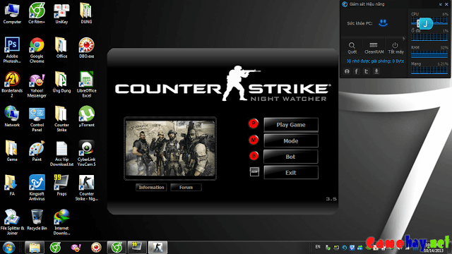
Task: Click the Mode button
Action: pos(291,141)
